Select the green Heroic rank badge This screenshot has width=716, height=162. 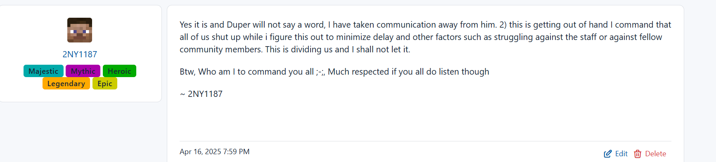tap(119, 71)
